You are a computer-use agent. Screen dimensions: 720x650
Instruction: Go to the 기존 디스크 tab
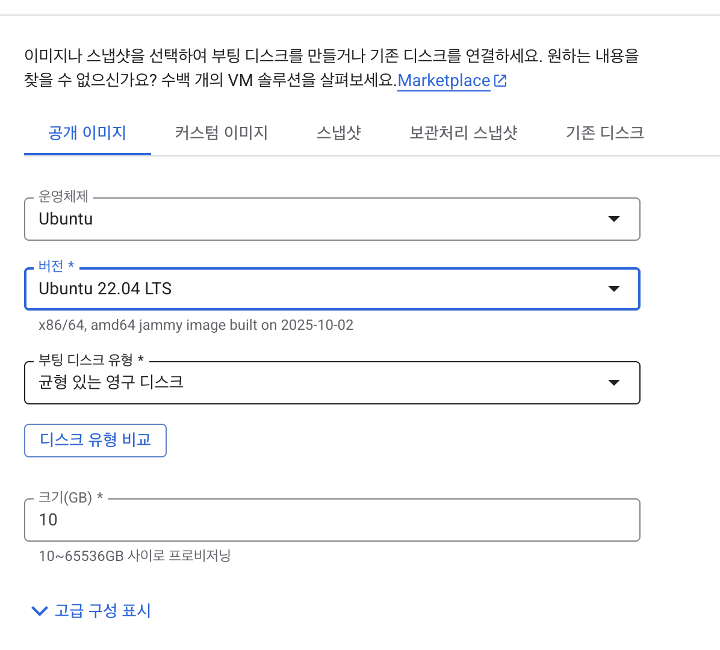[x=604, y=133]
